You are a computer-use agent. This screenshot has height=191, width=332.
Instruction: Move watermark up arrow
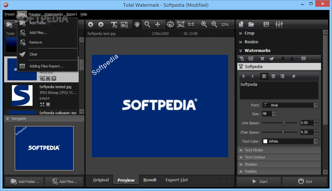[292, 59]
